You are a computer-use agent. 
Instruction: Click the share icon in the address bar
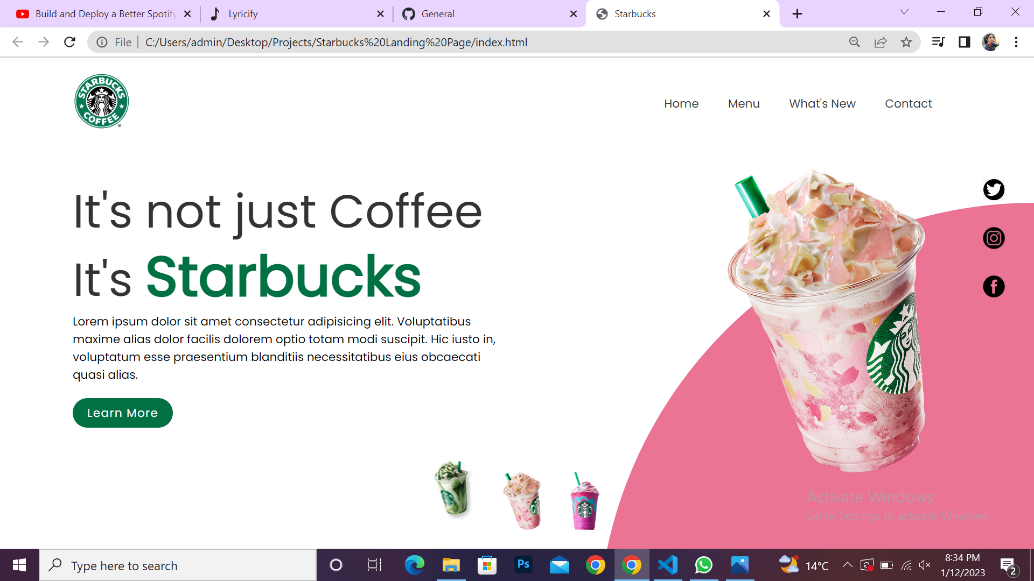(x=881, y=42)
